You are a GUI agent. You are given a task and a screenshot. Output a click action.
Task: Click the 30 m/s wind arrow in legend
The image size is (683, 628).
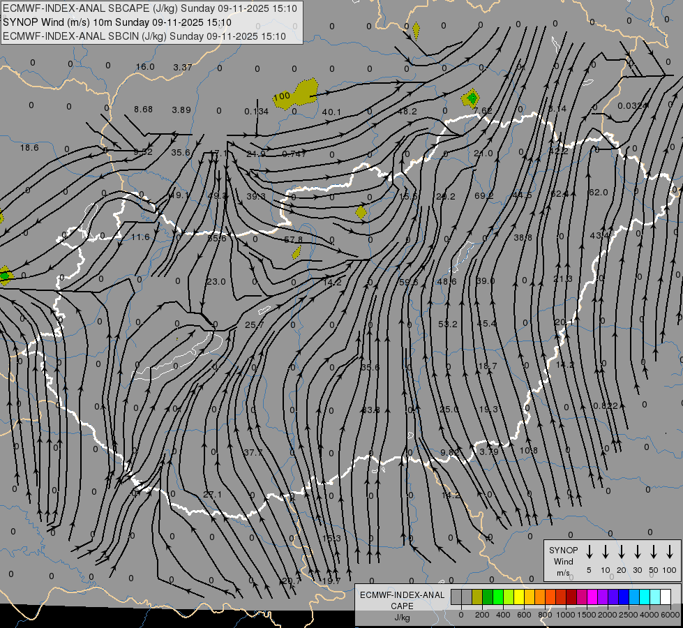tap(637, 552)
